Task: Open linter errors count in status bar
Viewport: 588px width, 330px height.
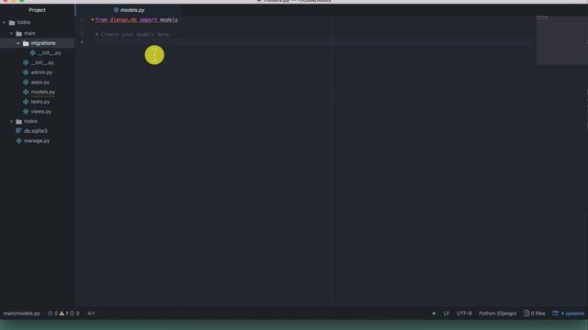Action: point(53,313)
